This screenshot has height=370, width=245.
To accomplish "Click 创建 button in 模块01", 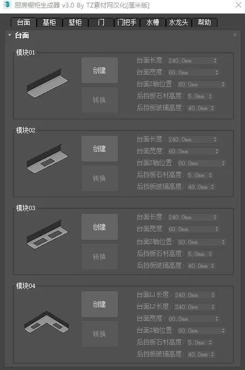I will point(100,70).
